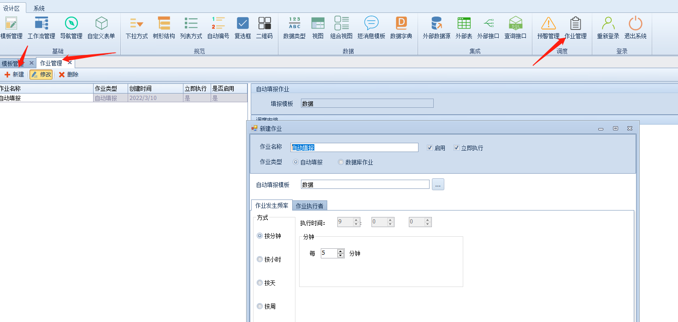Click the 新建 button in toolbar
This screenshot has width=678, height=322.
click(x=14, y=75)
